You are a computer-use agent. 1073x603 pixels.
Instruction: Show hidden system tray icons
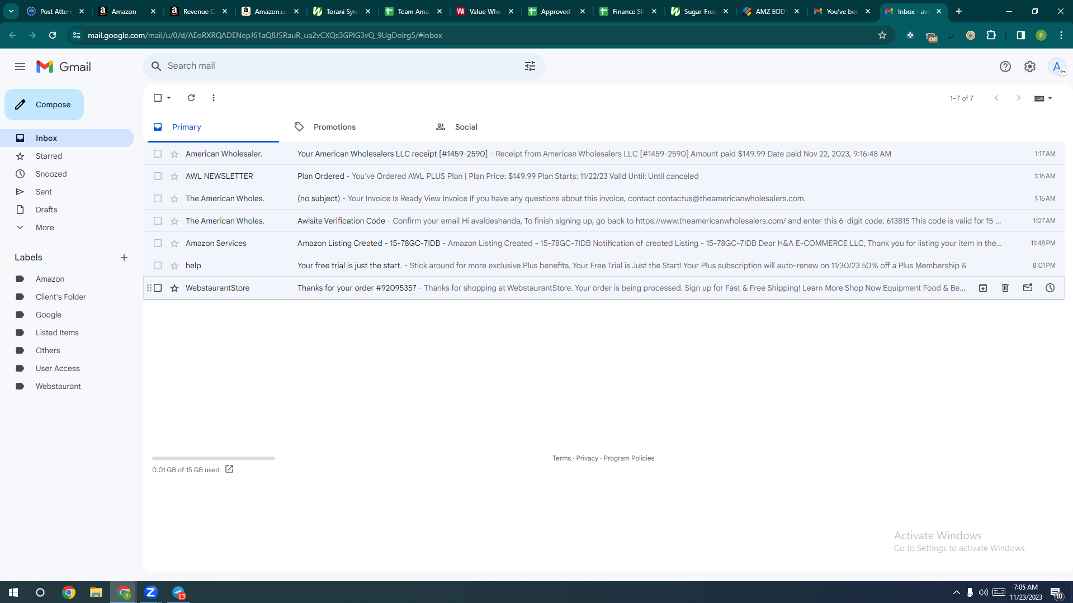[x=957, y=592]
